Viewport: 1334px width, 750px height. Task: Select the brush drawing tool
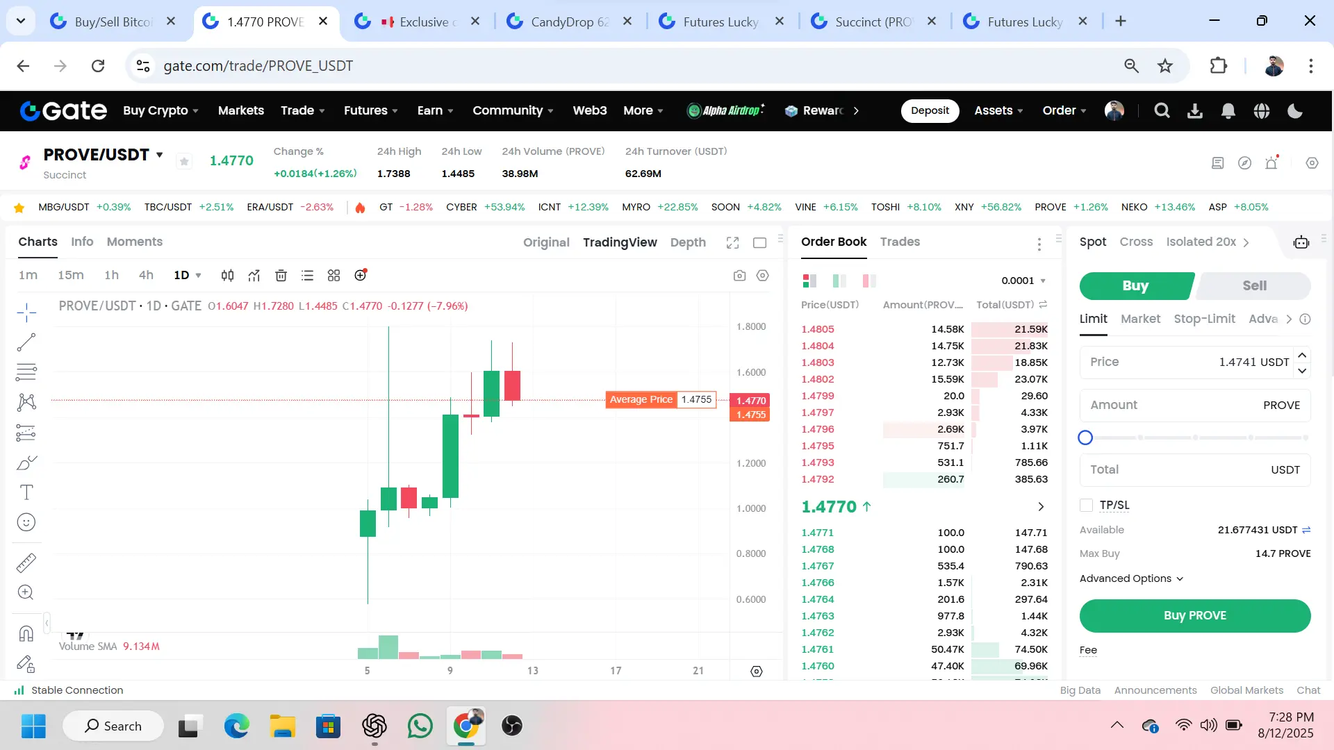tap(26, 462)
